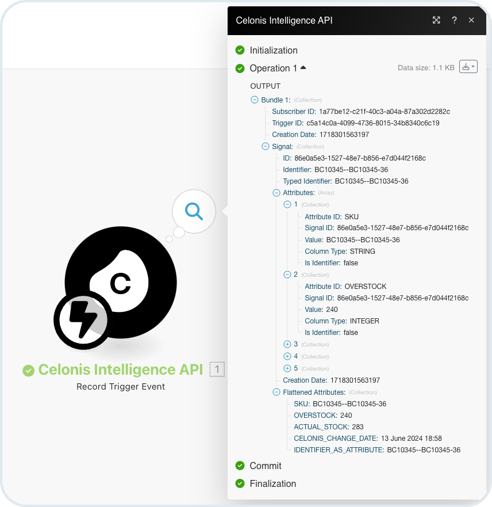Click the Celonis Intelligence API module label

(x=121, y=369)
